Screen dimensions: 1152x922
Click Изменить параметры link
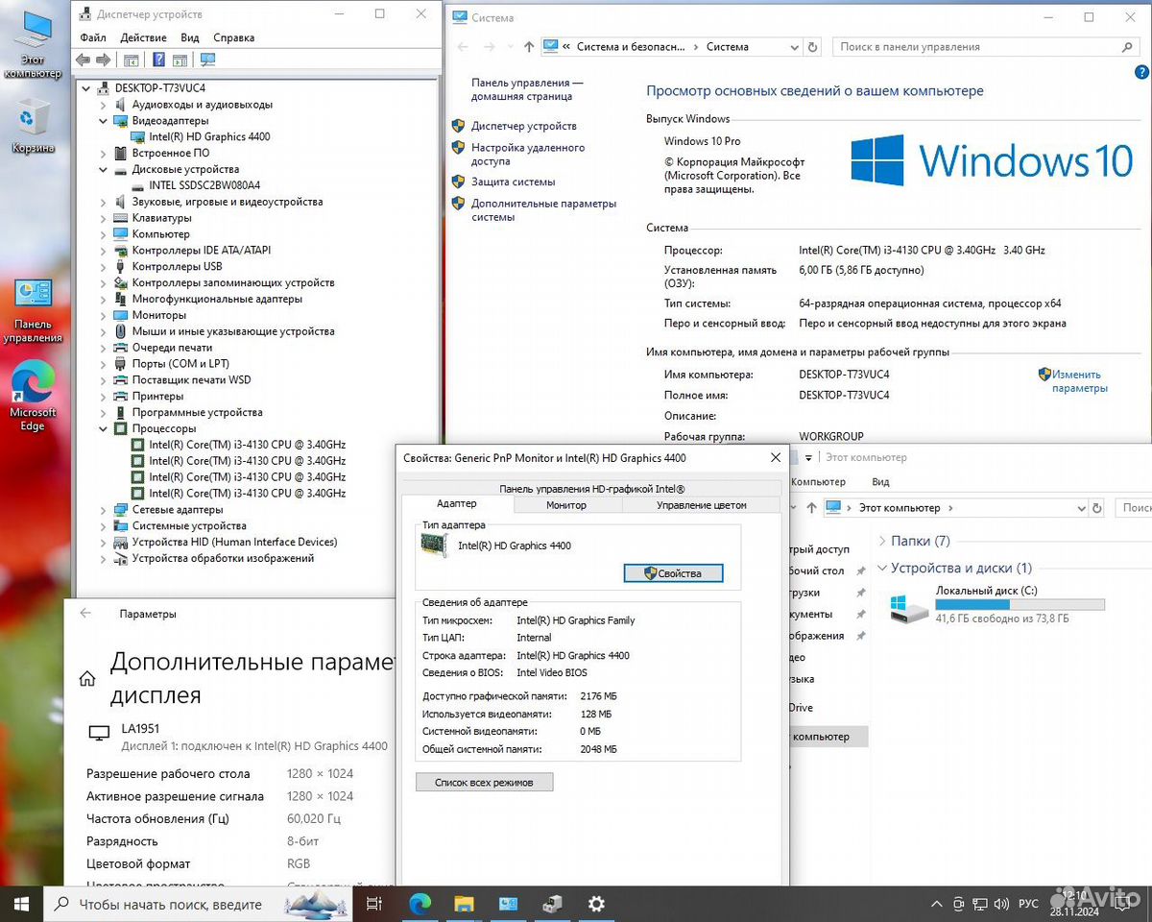pyautogui.click(x=1080, y=381)
